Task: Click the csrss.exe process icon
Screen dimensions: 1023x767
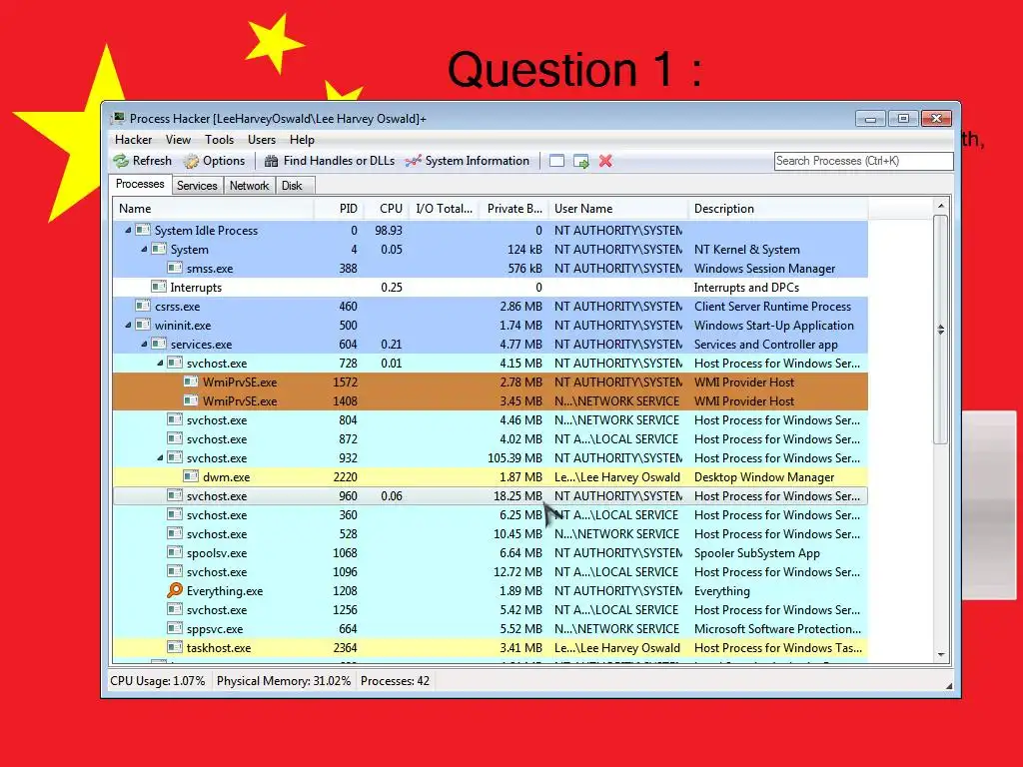Action: click(143, 306)
